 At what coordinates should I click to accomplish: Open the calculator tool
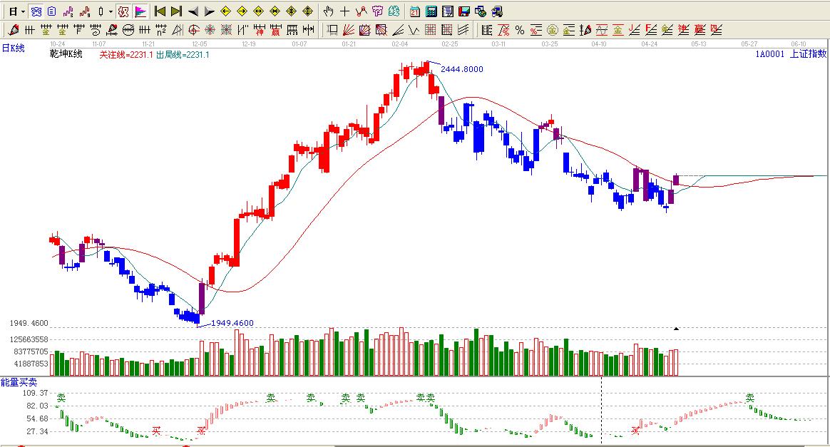coord(431,11)
